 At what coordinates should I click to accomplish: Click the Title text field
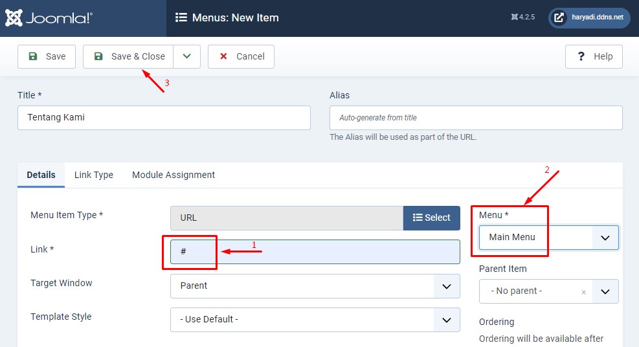(x=164, y=118)
